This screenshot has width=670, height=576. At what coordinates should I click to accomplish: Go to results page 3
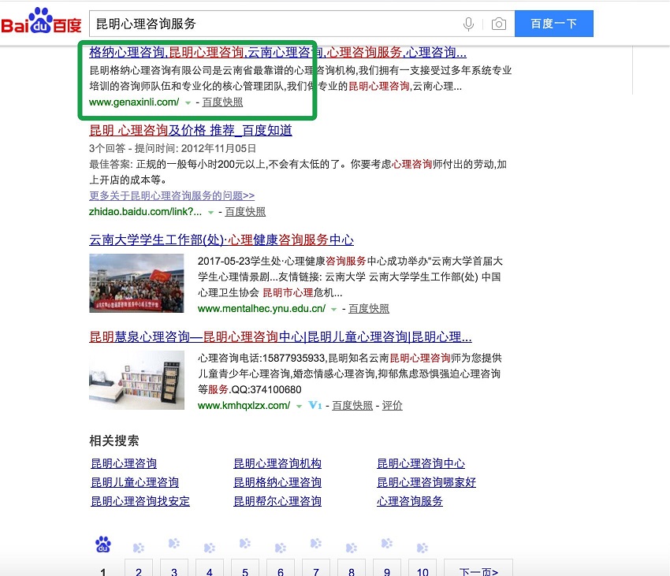174,568
